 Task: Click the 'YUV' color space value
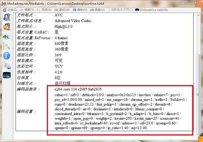point(59,66)
